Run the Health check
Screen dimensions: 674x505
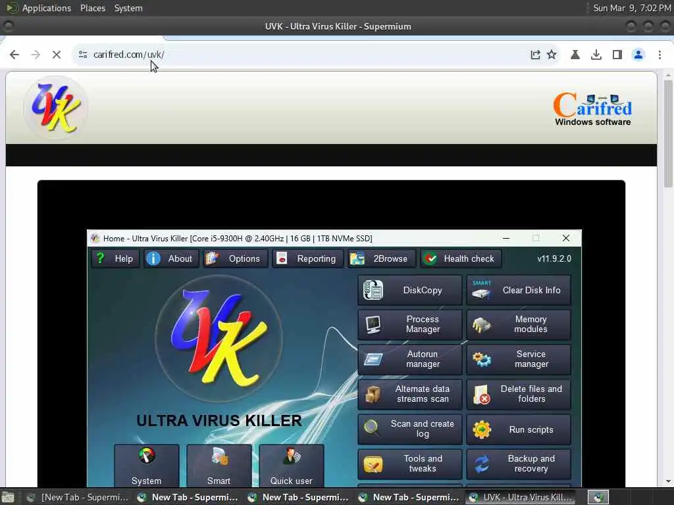pyautogui.click(x=461, y=258)
